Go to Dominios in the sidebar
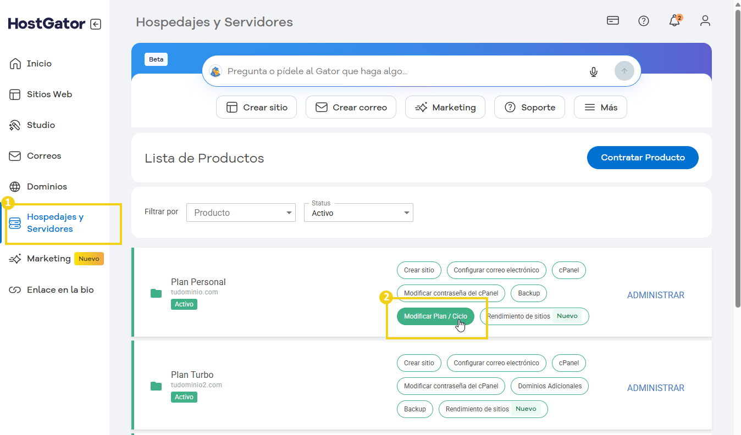Image resolution: width=741 pixels, height=435 pixels. click(x=47, y=187)
